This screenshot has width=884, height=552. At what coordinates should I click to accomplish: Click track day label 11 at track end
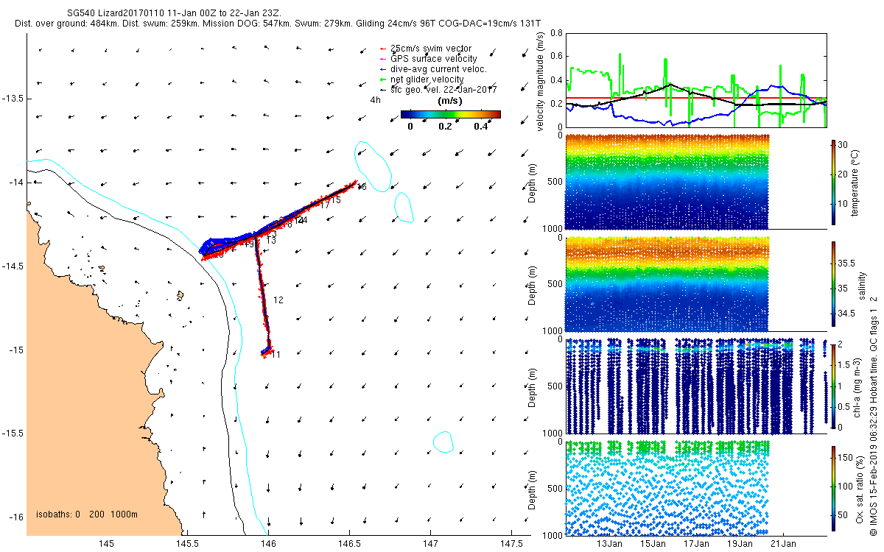click(x=276, y=355)
